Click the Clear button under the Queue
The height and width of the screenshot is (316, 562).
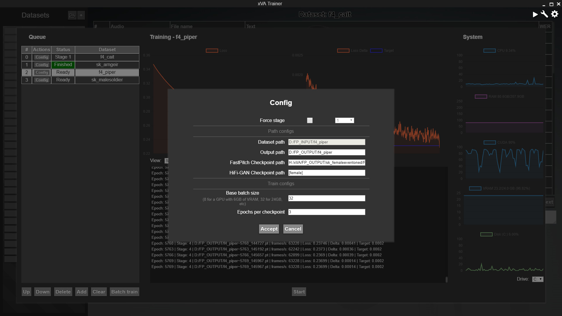[x=99, y=291]
